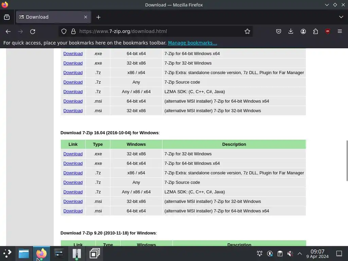Viewport: 348px width, 261px height.
Task: Open the System Settings taskbar icon
Action: tap(59, 254)
